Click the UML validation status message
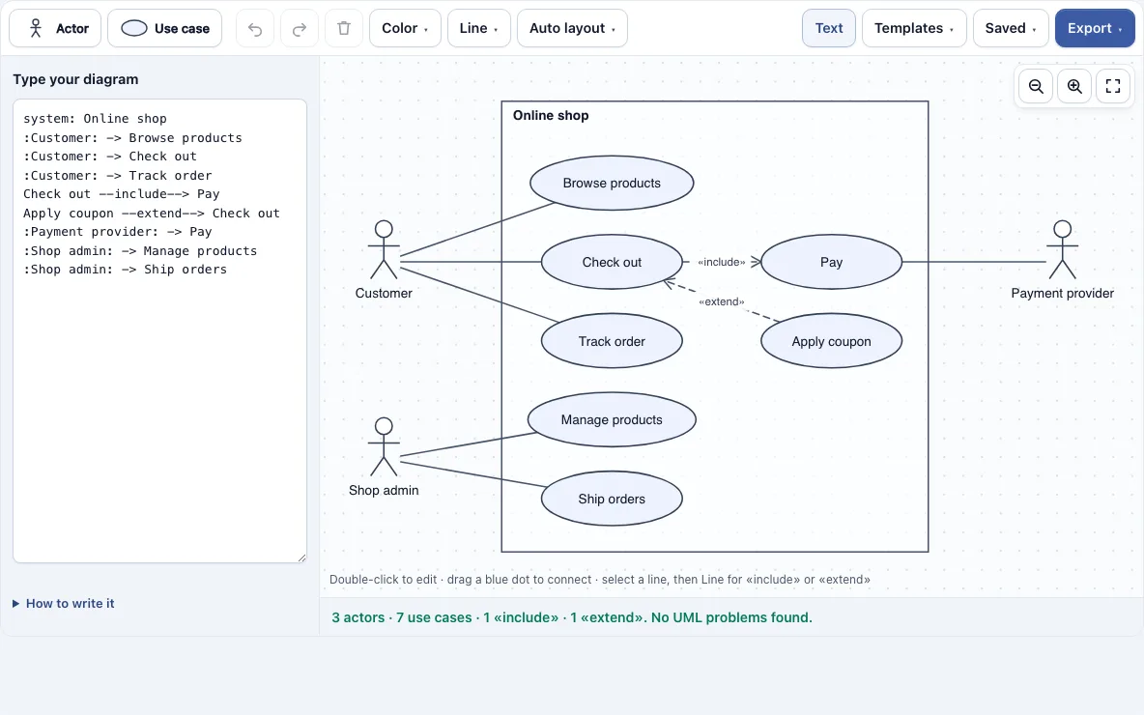This screenshot has width=1144, height=715. tap(572, 617)
